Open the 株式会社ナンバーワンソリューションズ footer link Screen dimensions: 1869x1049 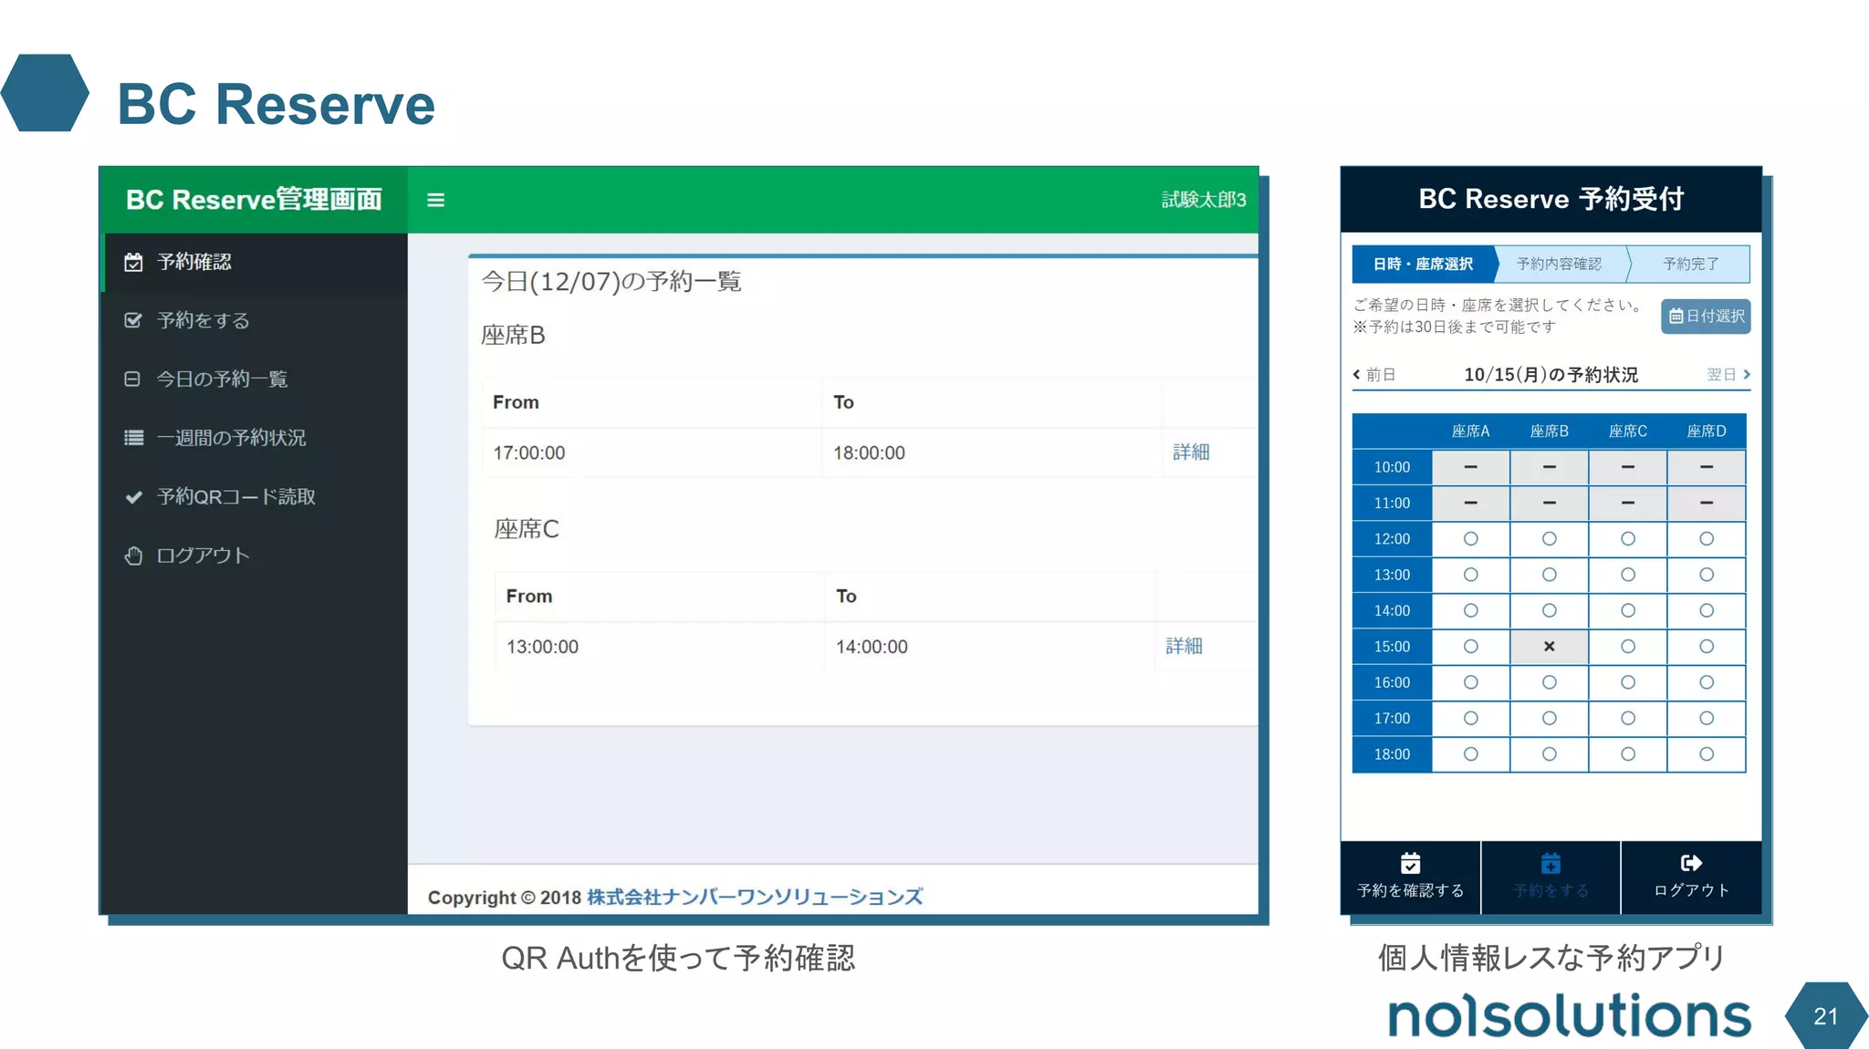[755, 897]
